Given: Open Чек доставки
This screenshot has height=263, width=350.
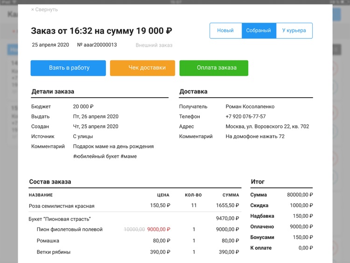Looking at the screenshot, I should tap(142, 68).
